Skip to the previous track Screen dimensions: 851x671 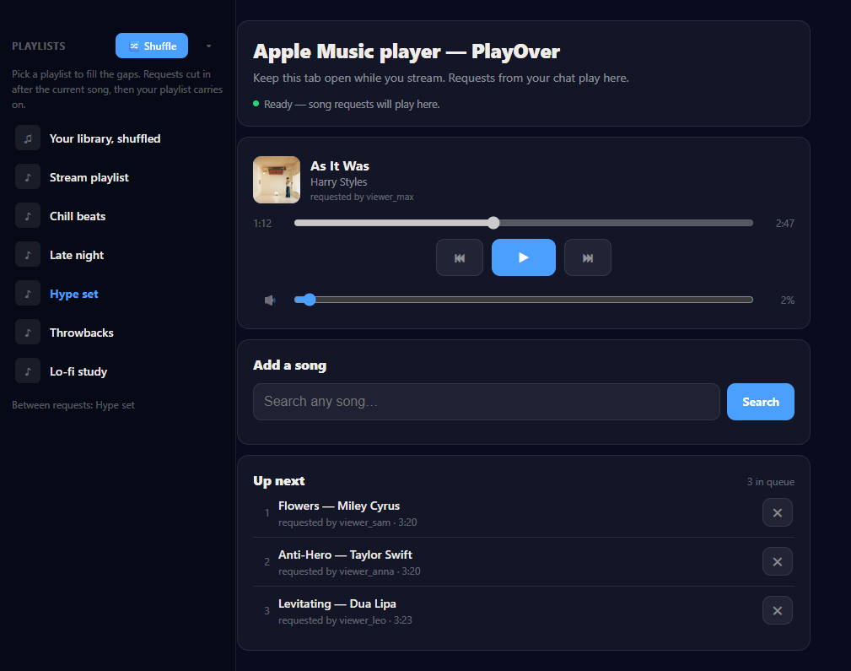click(x=459, y=257)
